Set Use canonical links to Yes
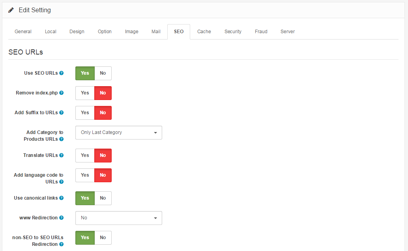This screenshot has height=251, width=408. click(x=85, y=198)
